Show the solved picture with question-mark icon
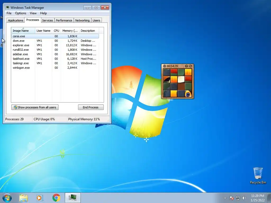The image size is (271, 203). (187, 66)
